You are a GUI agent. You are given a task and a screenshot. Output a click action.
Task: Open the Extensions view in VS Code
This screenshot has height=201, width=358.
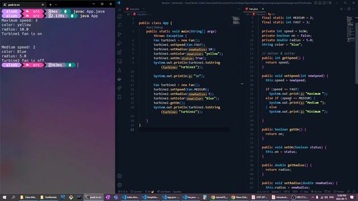119,52
